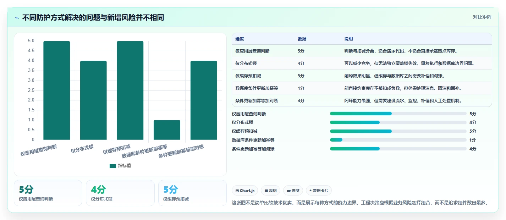Click description starting 能直接约束库存
Image resolution: width=506 pixels, height=220 pixels.
[x=403, y=88]
